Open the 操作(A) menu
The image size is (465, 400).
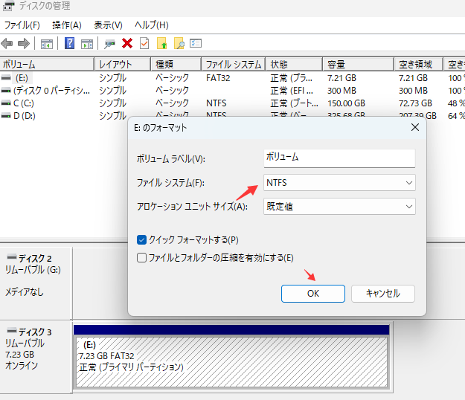point(67,25)
